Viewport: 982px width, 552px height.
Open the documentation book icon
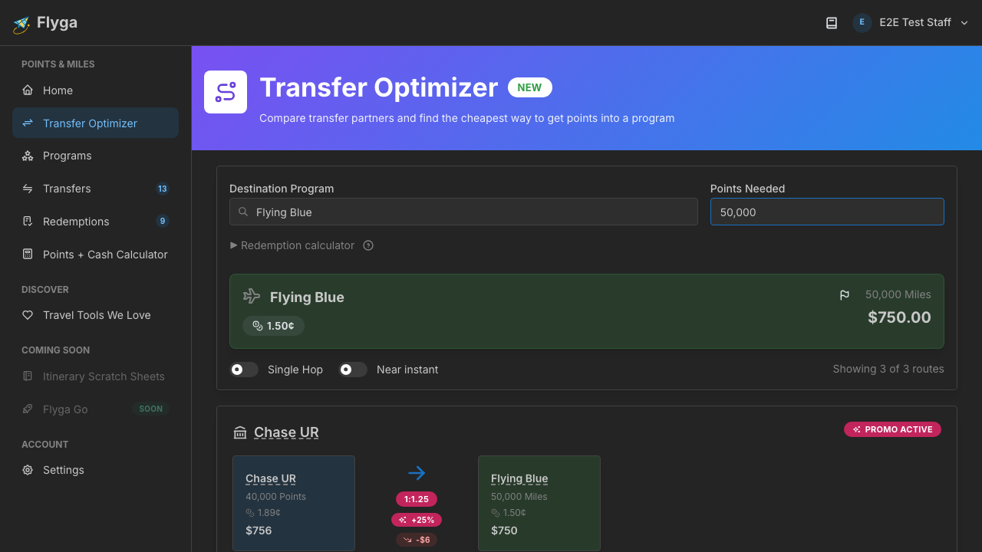832,23
